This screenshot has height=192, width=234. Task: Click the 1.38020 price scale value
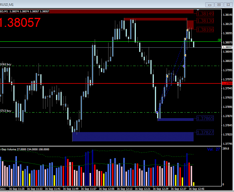click(x=228, y=61)
